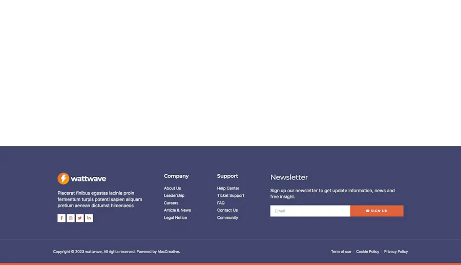Image resolution: width=461 pixels, height=265 pixels.
Task: Click the copyright 2023 wattwave text
Action: (x=116, y=252)
